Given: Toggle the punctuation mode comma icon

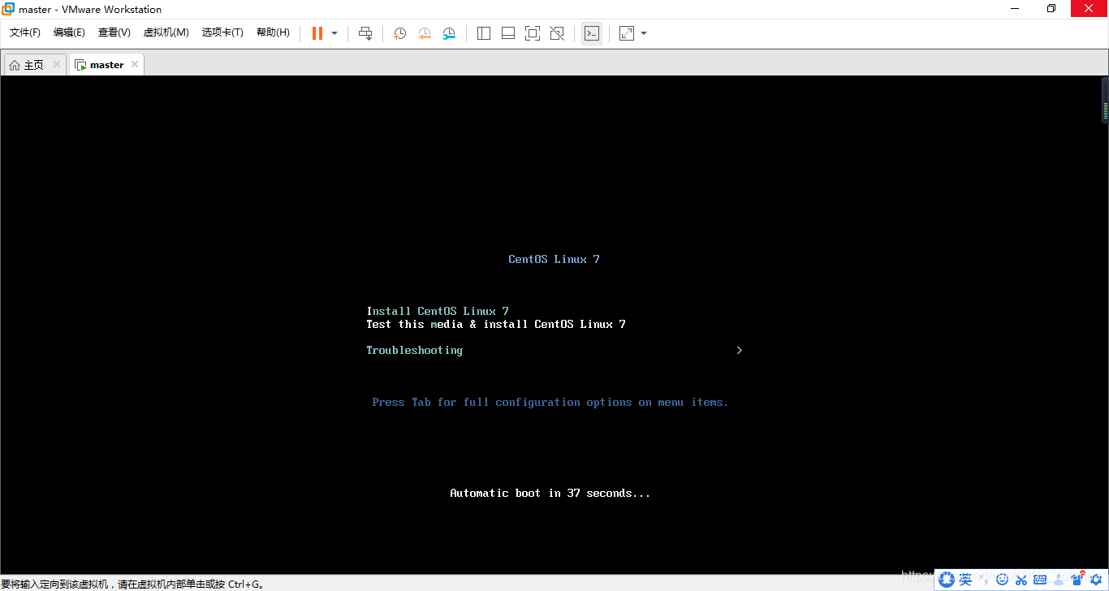Looking at the screenshot, I should 984,579.
